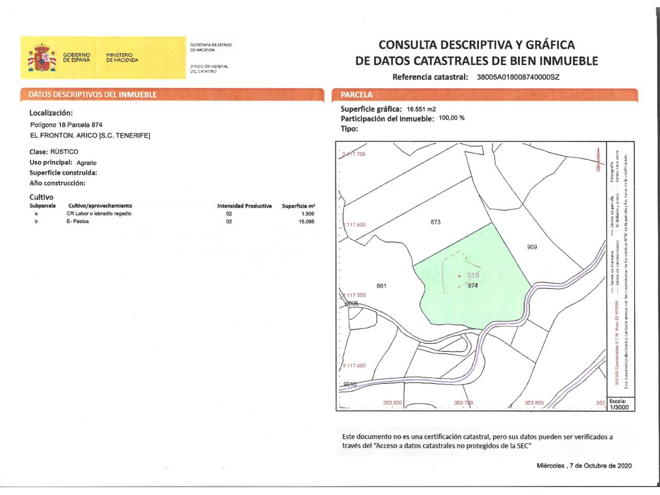Click intensity '02' in the regadío row
Viewport: 660px width, 495px height.
pyautogui.click(x=229, y=213)
